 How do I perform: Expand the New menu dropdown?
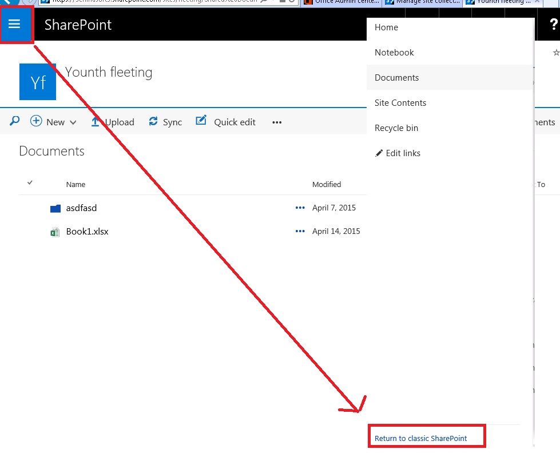coord(74,121)
